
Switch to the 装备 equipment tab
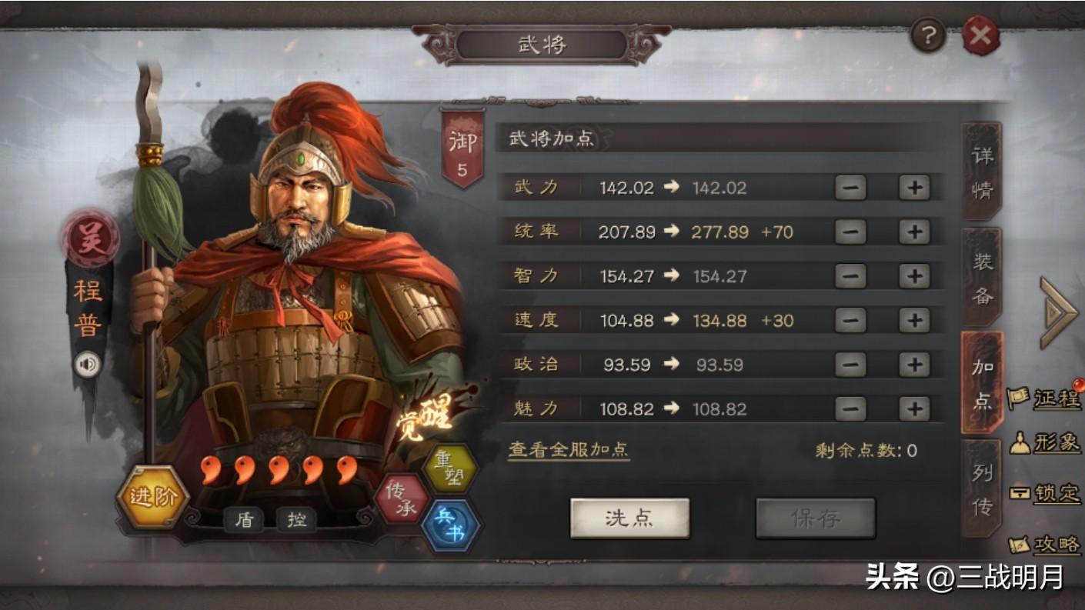tap(983, 278)
